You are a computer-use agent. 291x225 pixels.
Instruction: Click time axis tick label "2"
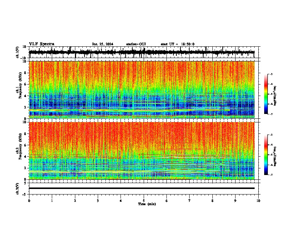tap(75, 201)
